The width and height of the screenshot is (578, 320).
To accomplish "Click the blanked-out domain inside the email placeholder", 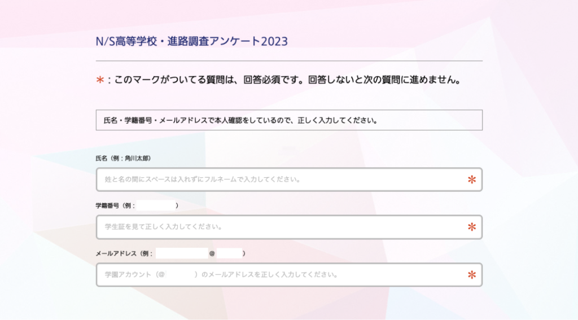I will [x=180, y=275].
